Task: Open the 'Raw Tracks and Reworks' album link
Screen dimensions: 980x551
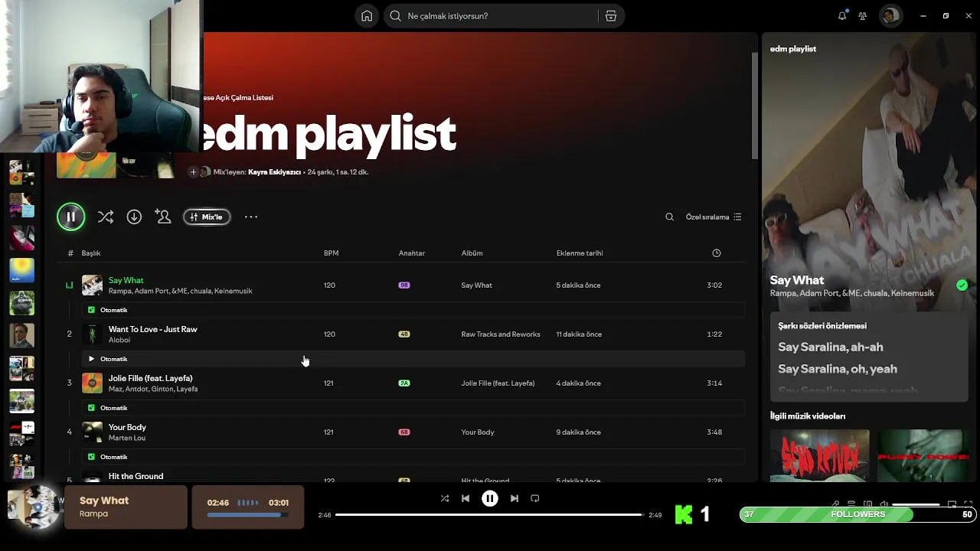Action: tap(501, 334)
